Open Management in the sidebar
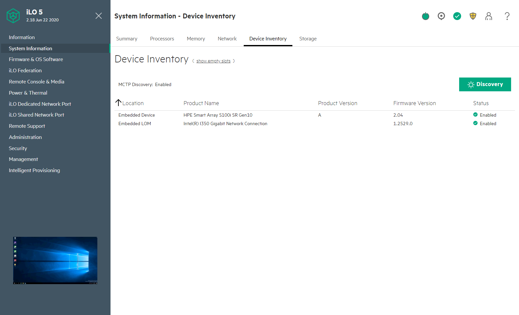519x315 pixels. pyautogui.click(x=23, y=159)
